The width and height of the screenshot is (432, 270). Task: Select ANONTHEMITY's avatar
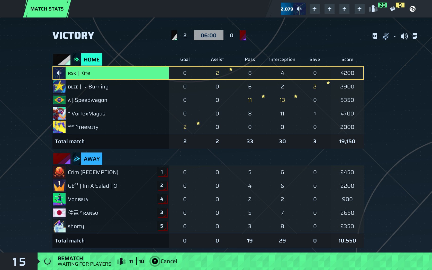(x=59, y=127)
